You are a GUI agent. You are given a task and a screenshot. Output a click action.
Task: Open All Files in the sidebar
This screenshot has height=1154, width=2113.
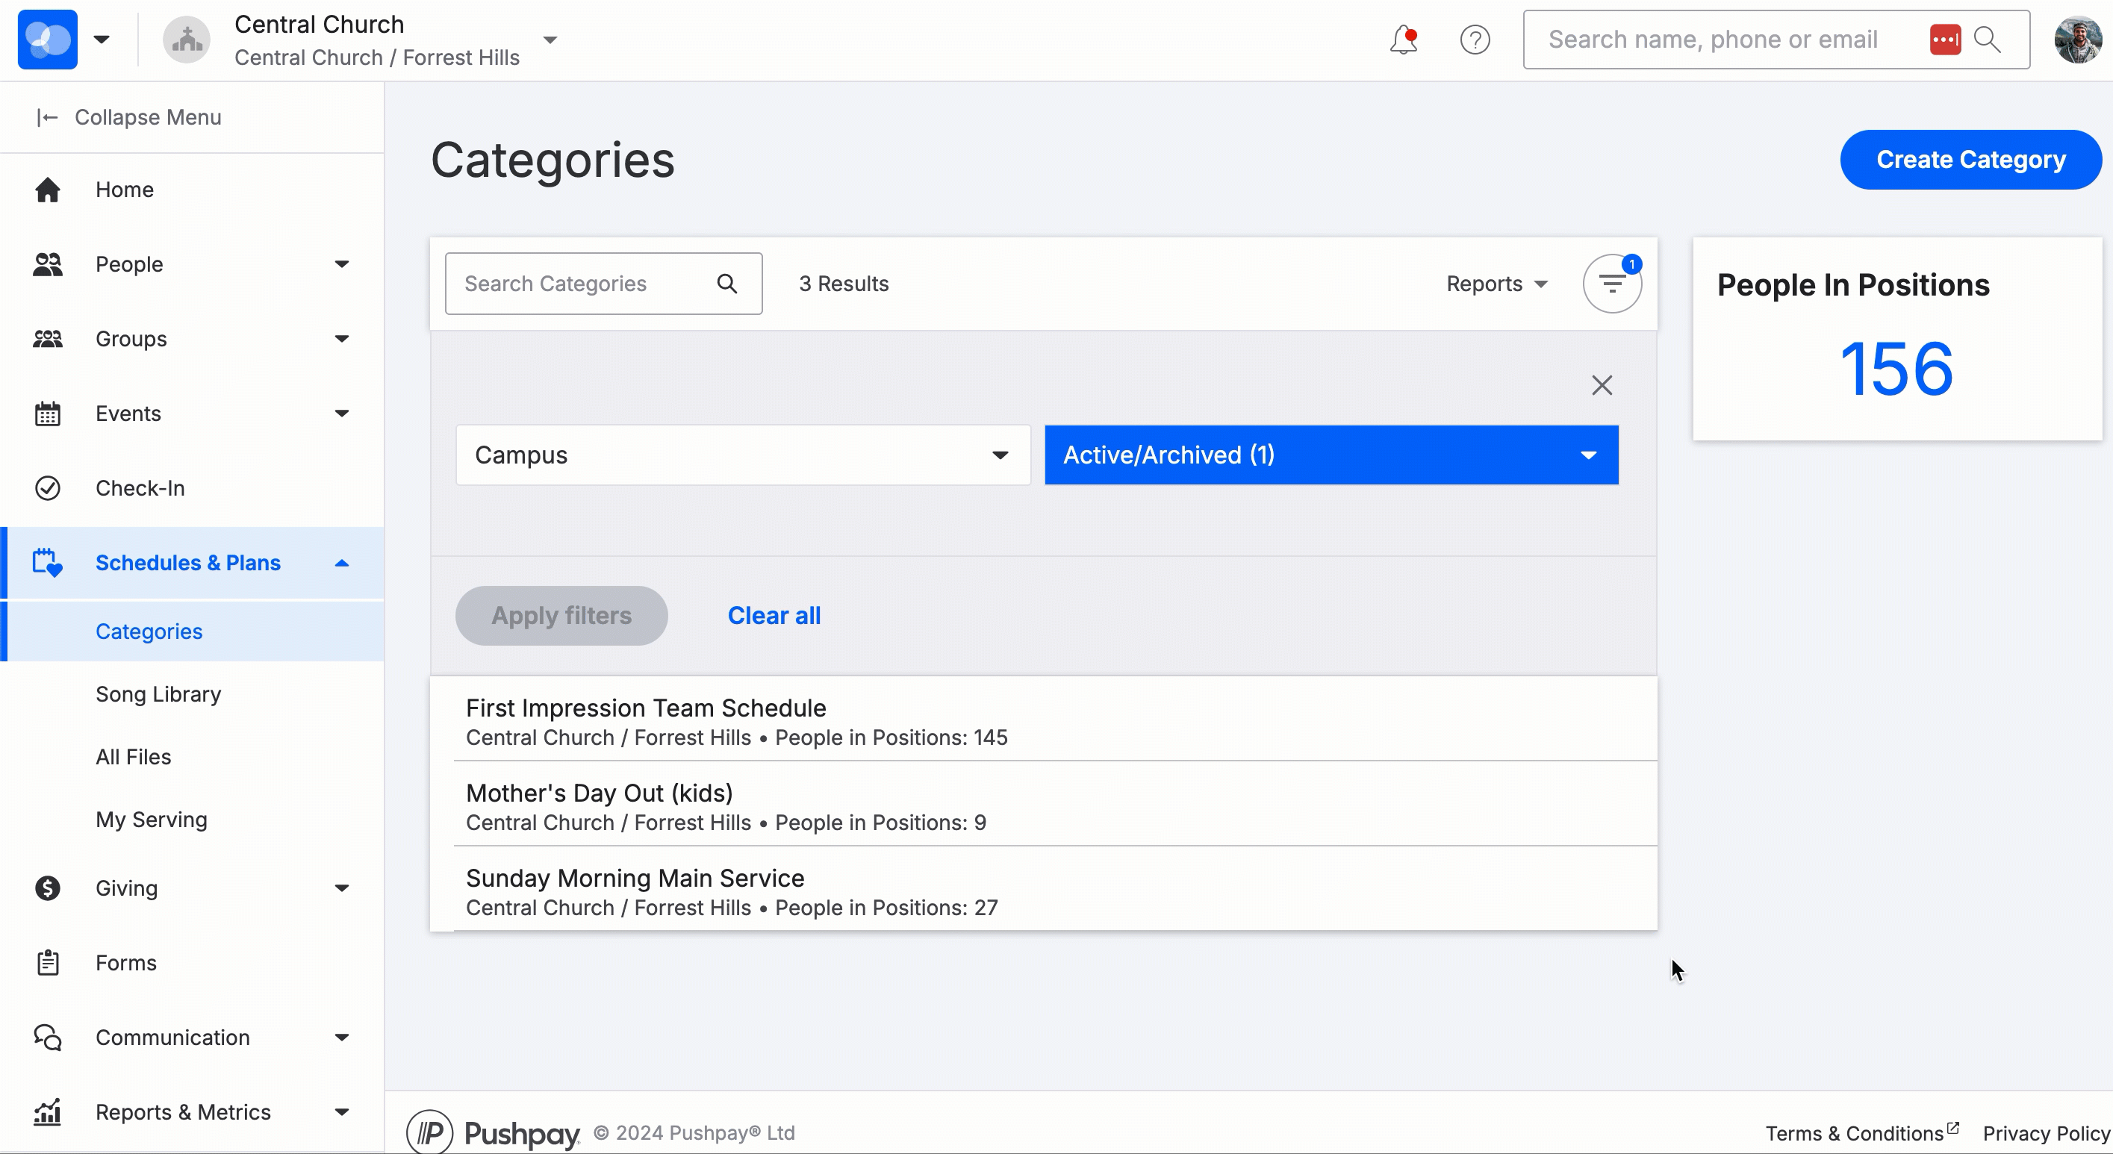tap(134, 756)
